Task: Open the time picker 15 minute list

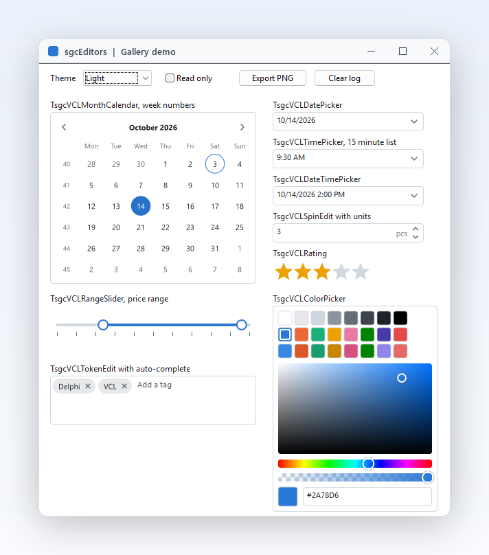Action: click(x=414, y=159)
